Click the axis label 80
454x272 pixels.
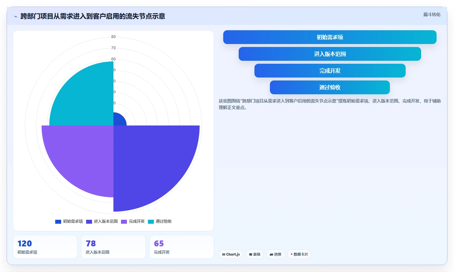tap(113, 37)
